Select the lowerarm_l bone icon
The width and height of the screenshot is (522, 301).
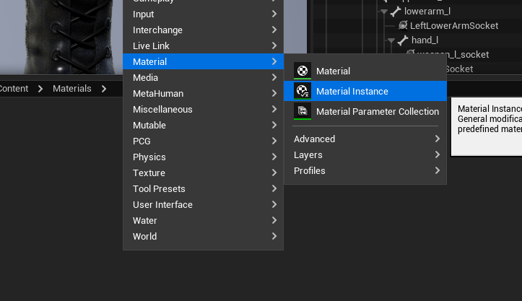pyautogui.click(x=396, y=12)
